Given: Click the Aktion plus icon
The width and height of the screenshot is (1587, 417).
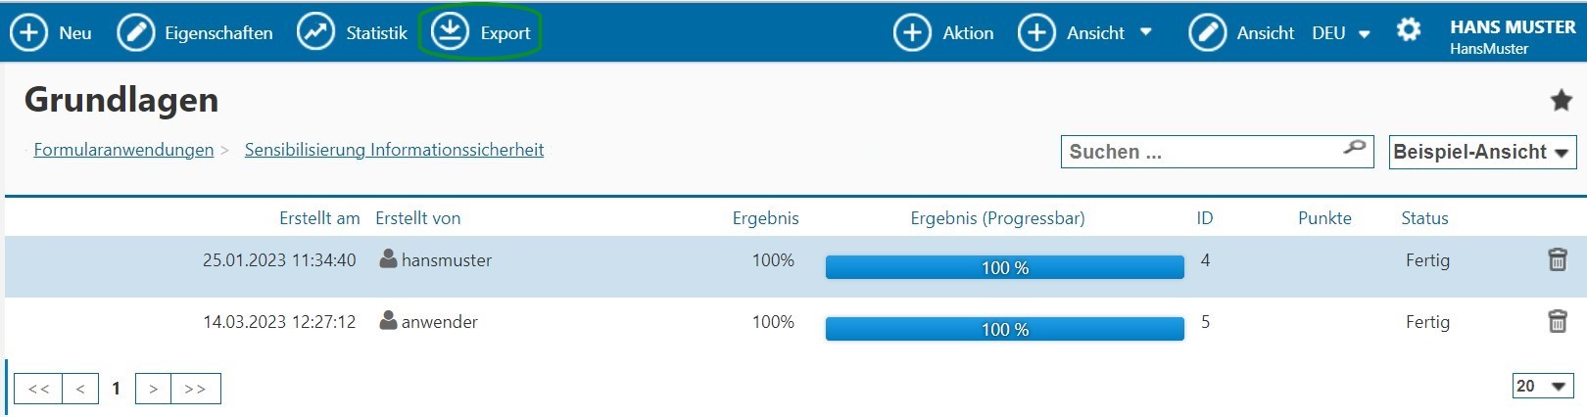Looking at the screenshot, I should tap(912, 32).
